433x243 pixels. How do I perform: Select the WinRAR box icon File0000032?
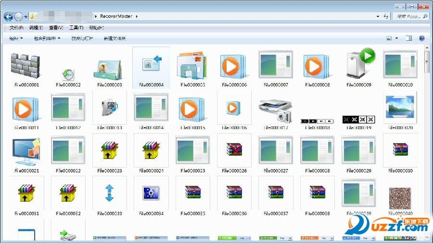[x=68, y=193]
